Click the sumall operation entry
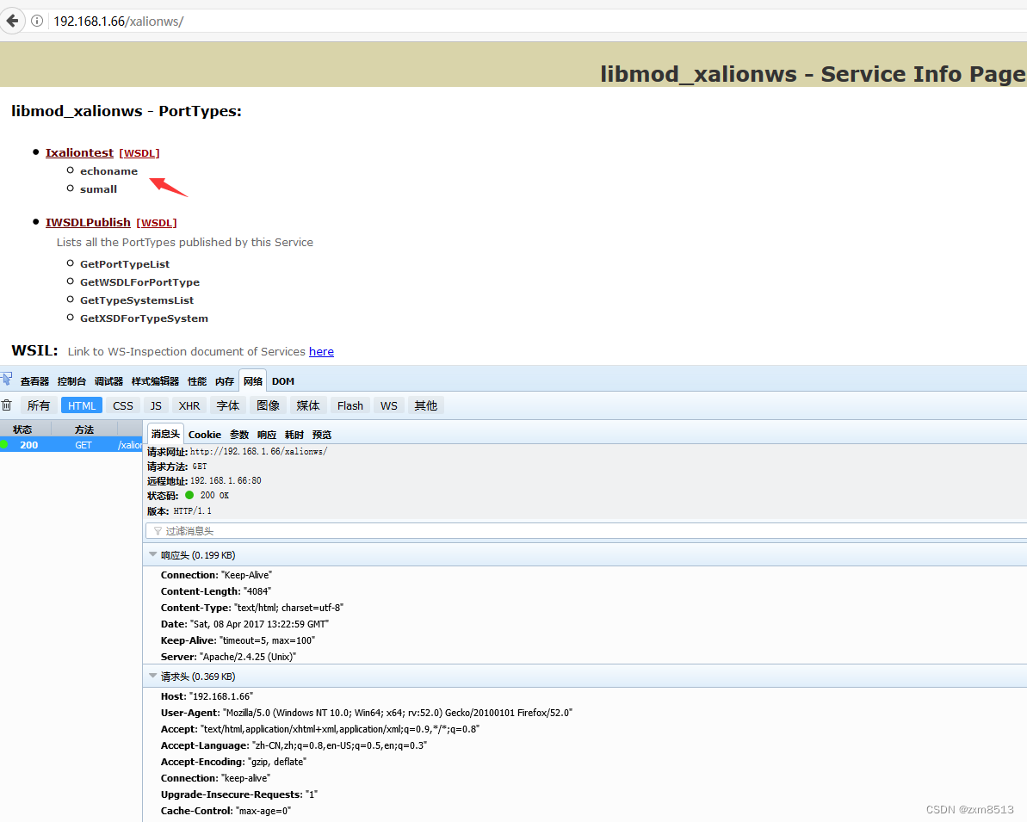This screenshot has height=822, width=1027. tap(98, 189)
